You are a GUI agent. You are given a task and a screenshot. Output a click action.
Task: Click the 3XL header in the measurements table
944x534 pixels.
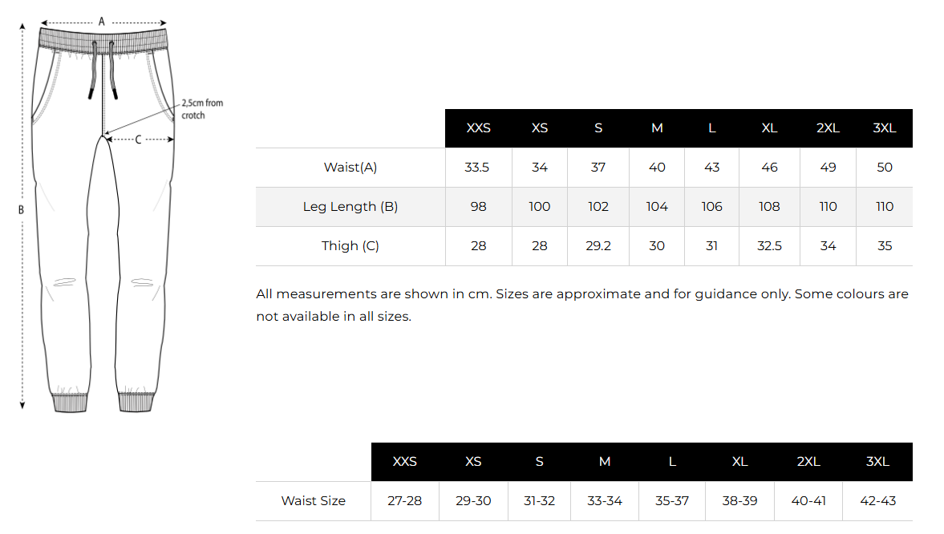click(x=885, y=128)
